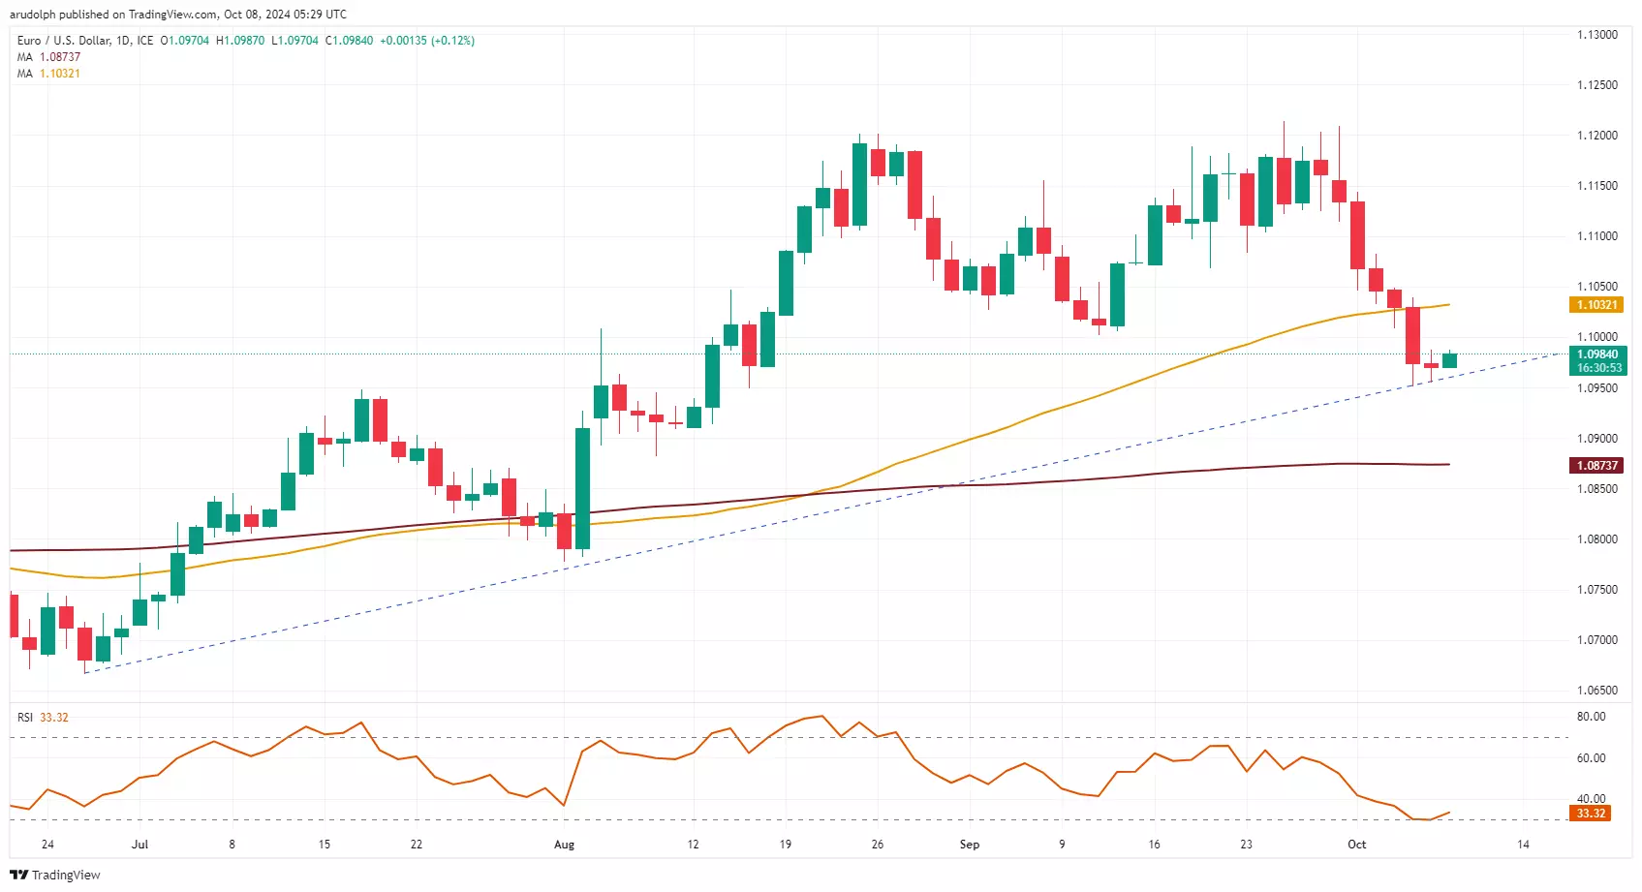This screenshot has width=1642, height=892.
Task: Click the 1.07000 price axis tick
Action: [x=1597, y=640]
